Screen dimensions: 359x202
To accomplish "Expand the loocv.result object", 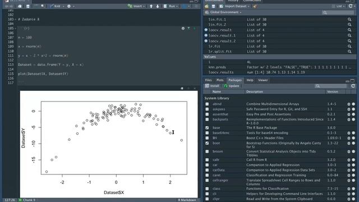I will 206,30.
